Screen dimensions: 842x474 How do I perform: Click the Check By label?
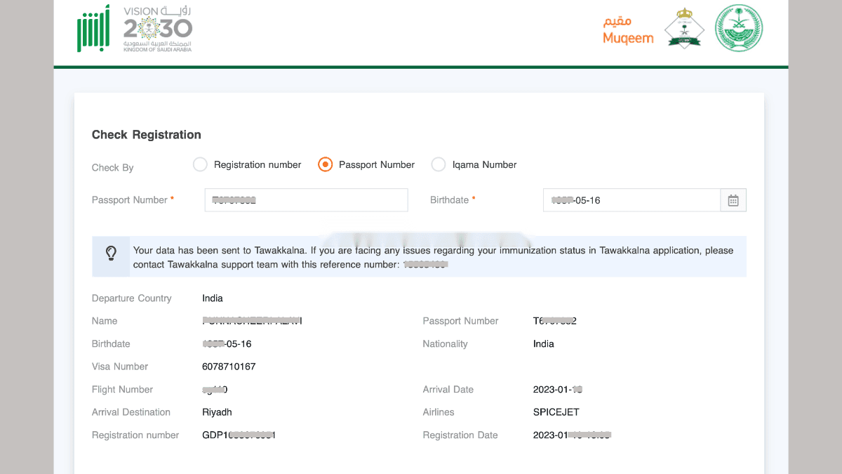(x=112, y=168)
